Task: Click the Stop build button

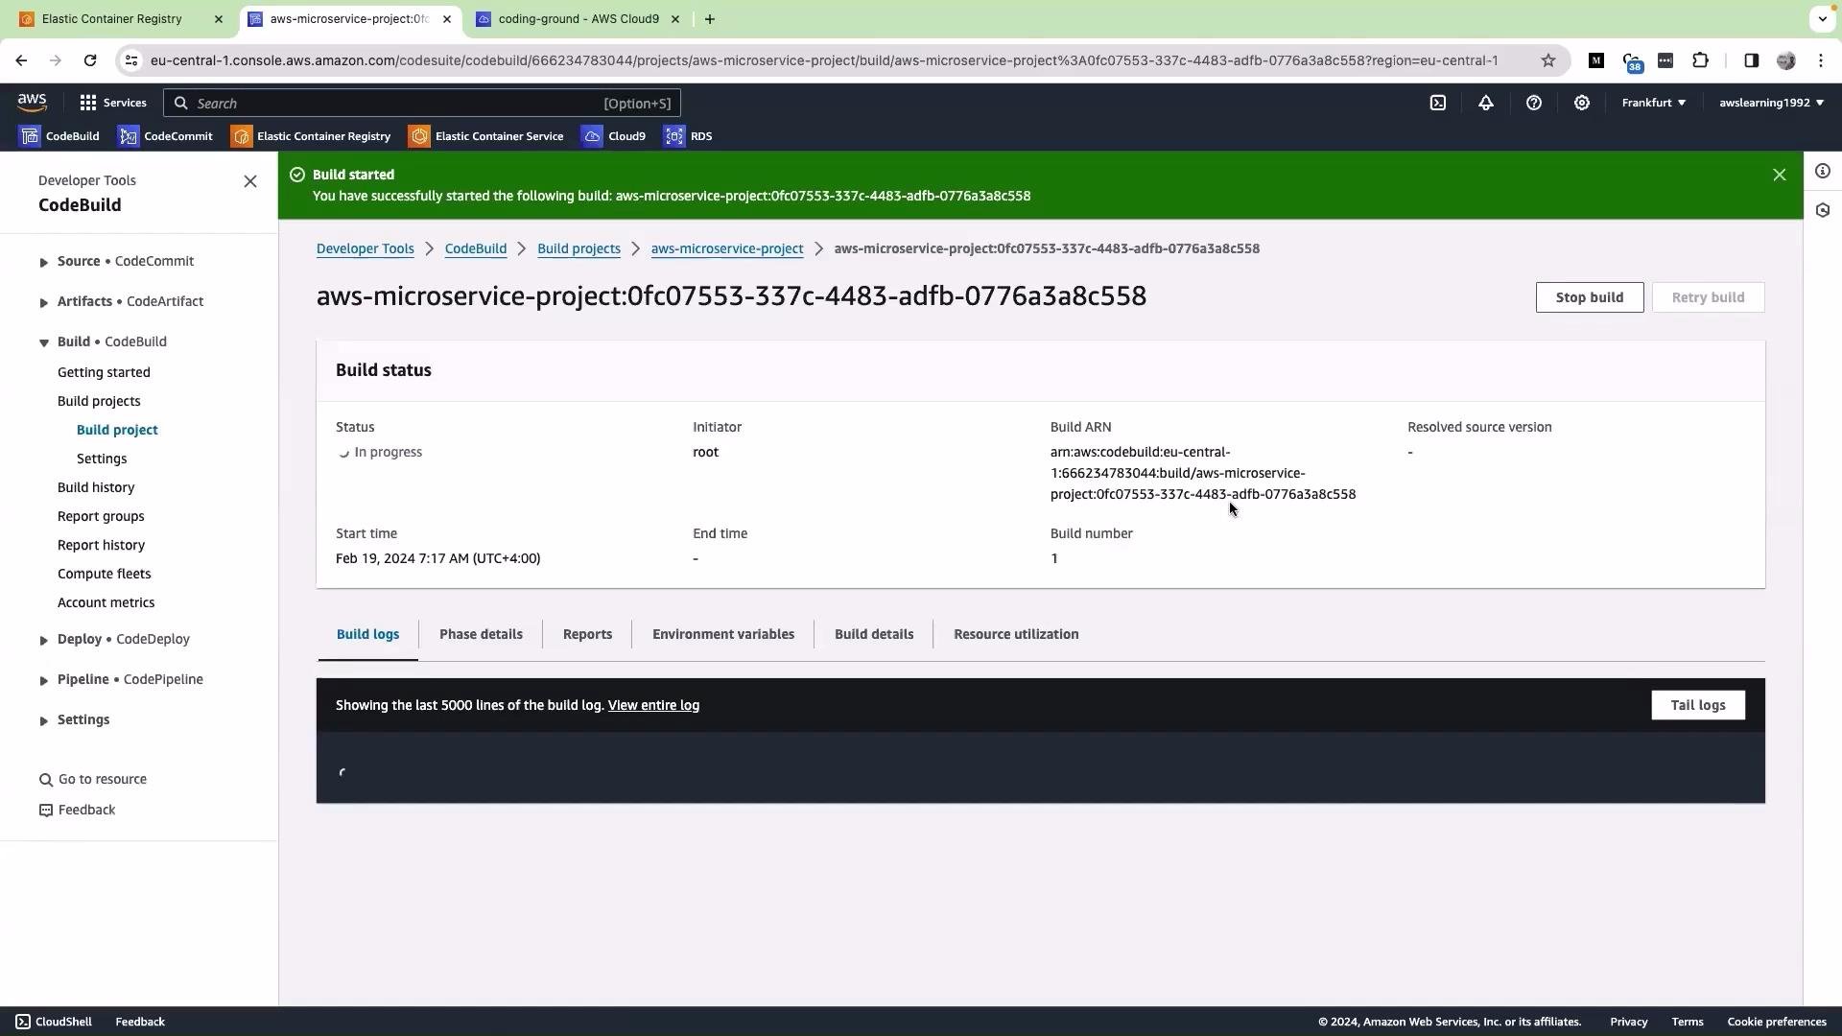Action: coord(1589,297)
